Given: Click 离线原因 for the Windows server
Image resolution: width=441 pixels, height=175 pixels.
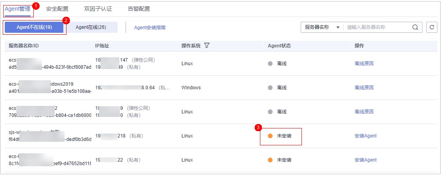Looking at the screenshot, I should [364, 88].
